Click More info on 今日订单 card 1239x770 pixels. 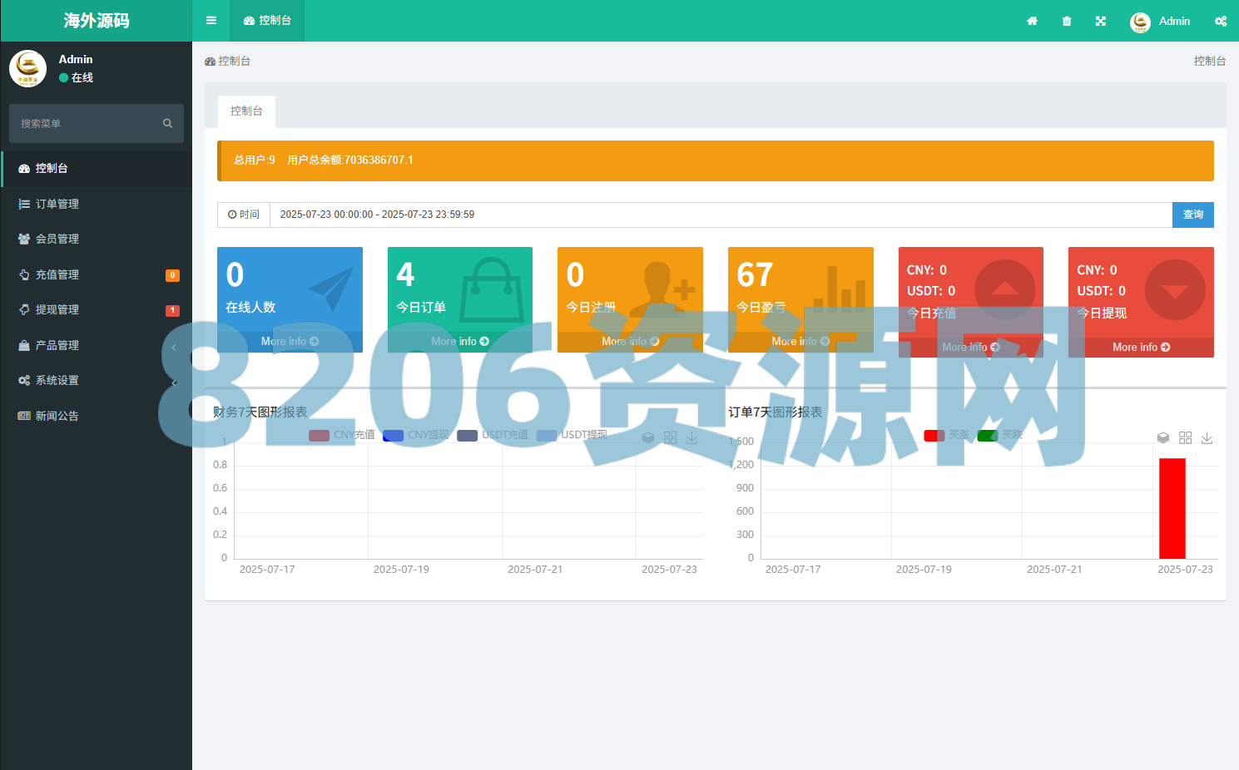(x=459, y=341)
